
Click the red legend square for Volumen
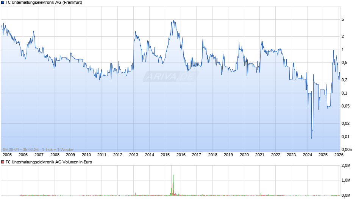3,162
